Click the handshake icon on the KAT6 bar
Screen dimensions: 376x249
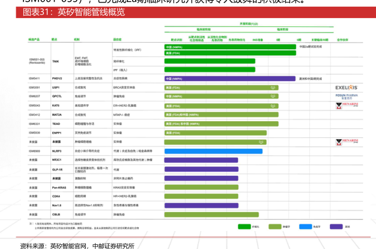tap(273, 106)
